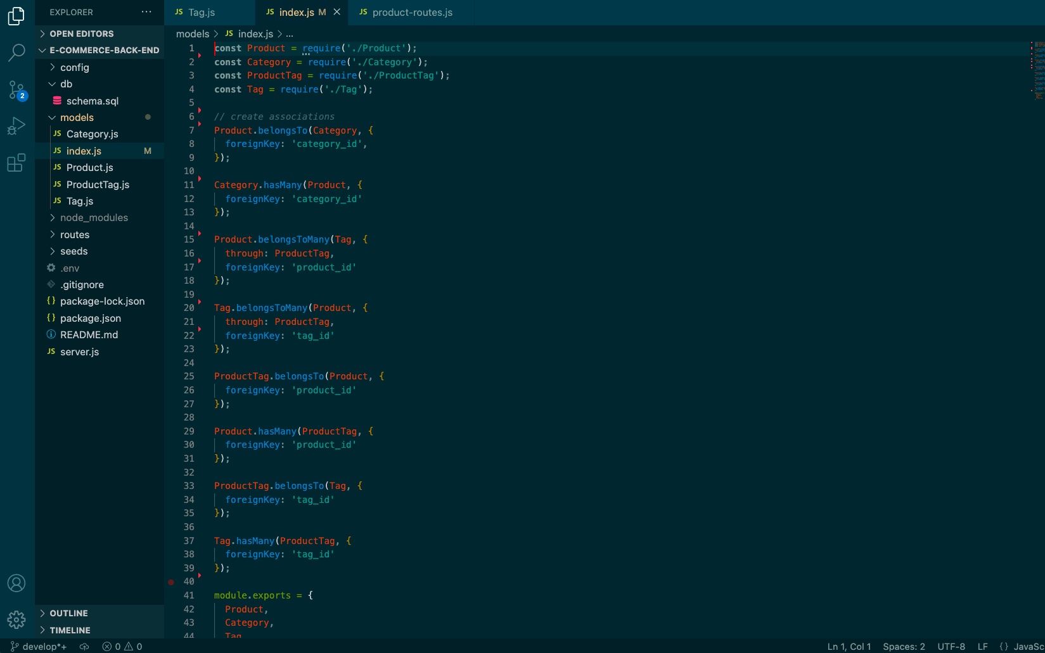Expand the config folder

[99, 67]
